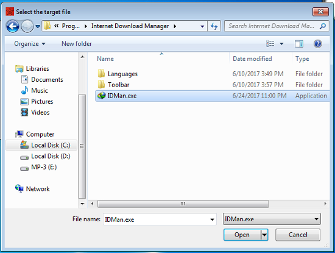Show the preview pane
Screen dimensions: 335x253
(x=299, y=44)
